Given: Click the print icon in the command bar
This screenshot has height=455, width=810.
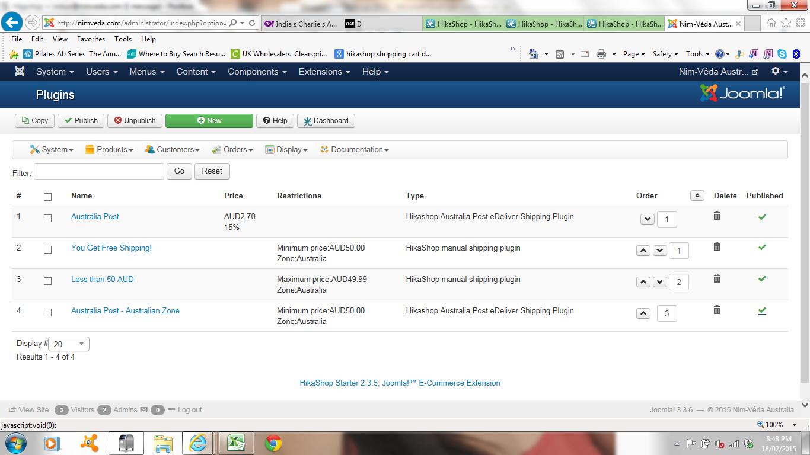Looking at the screenshot, I should (601, 54).
